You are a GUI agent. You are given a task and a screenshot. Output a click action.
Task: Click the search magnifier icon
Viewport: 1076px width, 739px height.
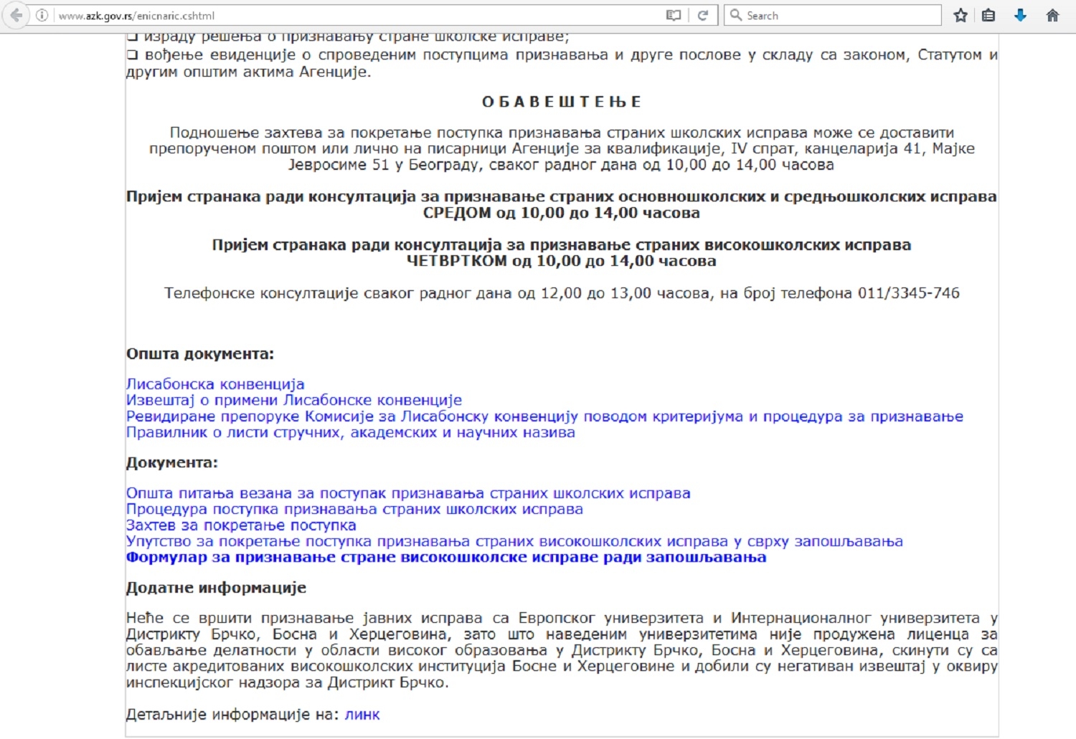click(736, 15)
